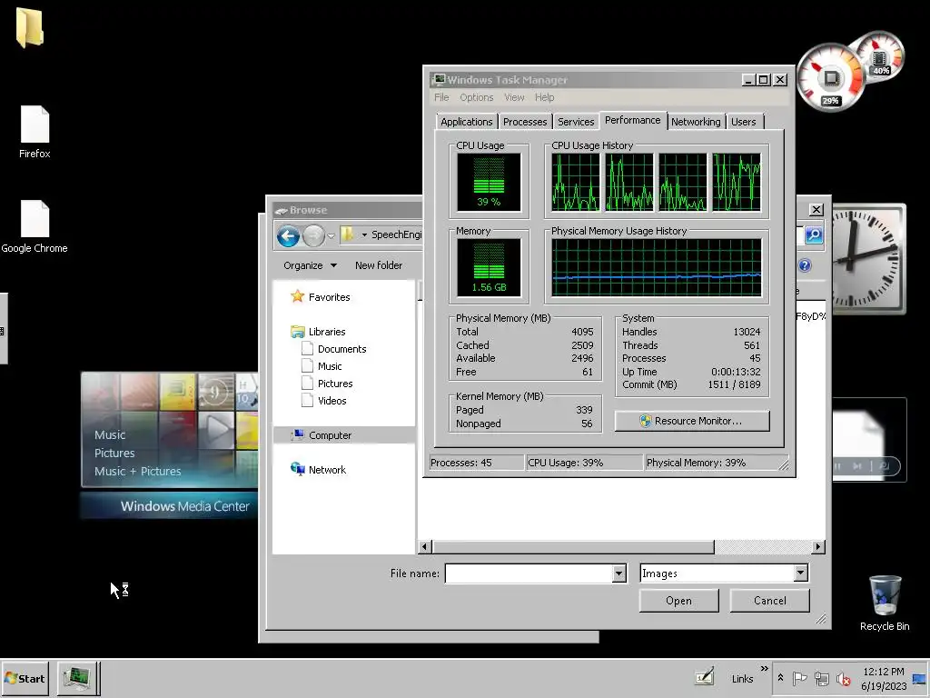This screenshot has width=930, height=698.
Task: Click Pictures in Media Center gadget
Action: [114, 453]
